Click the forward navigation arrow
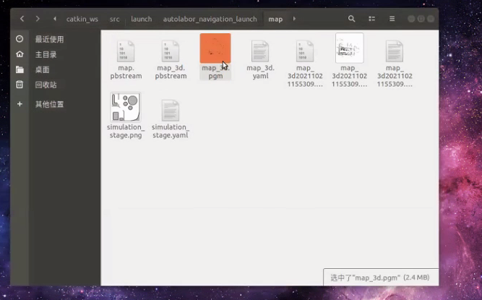Image resolution: width=482 pixels, height=300 pixels. (38, 19)
